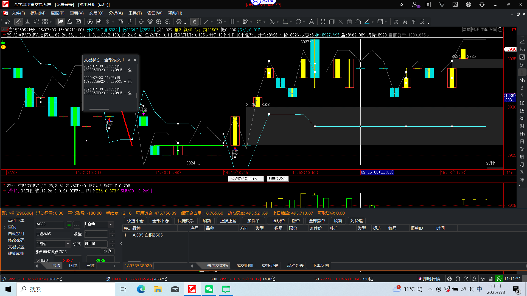Viewport: 527px width, 296px height.
Task: Switch to the 成交明细 tab
Action: point(245,266)
